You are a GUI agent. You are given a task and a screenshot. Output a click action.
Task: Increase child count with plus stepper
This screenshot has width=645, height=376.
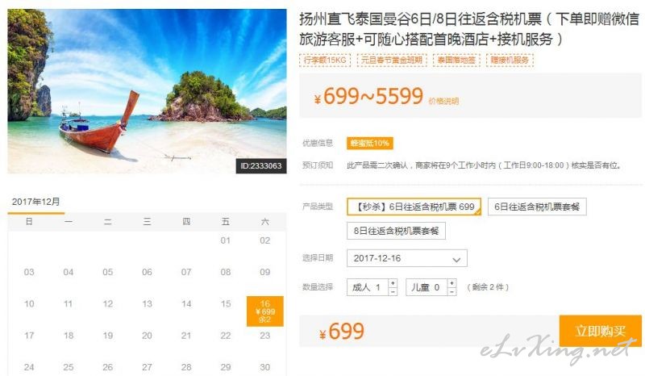coord(451,283)
